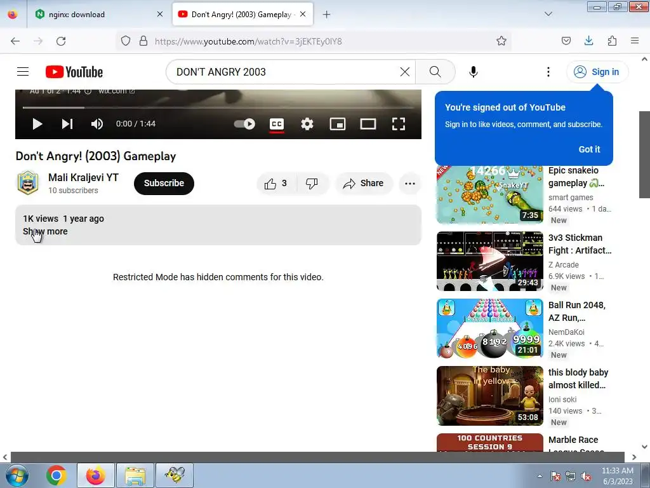Play the video with the play button
This screenshot has height=488, width=650.
37,124
